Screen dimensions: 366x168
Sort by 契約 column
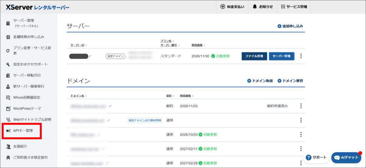[170, 96]
